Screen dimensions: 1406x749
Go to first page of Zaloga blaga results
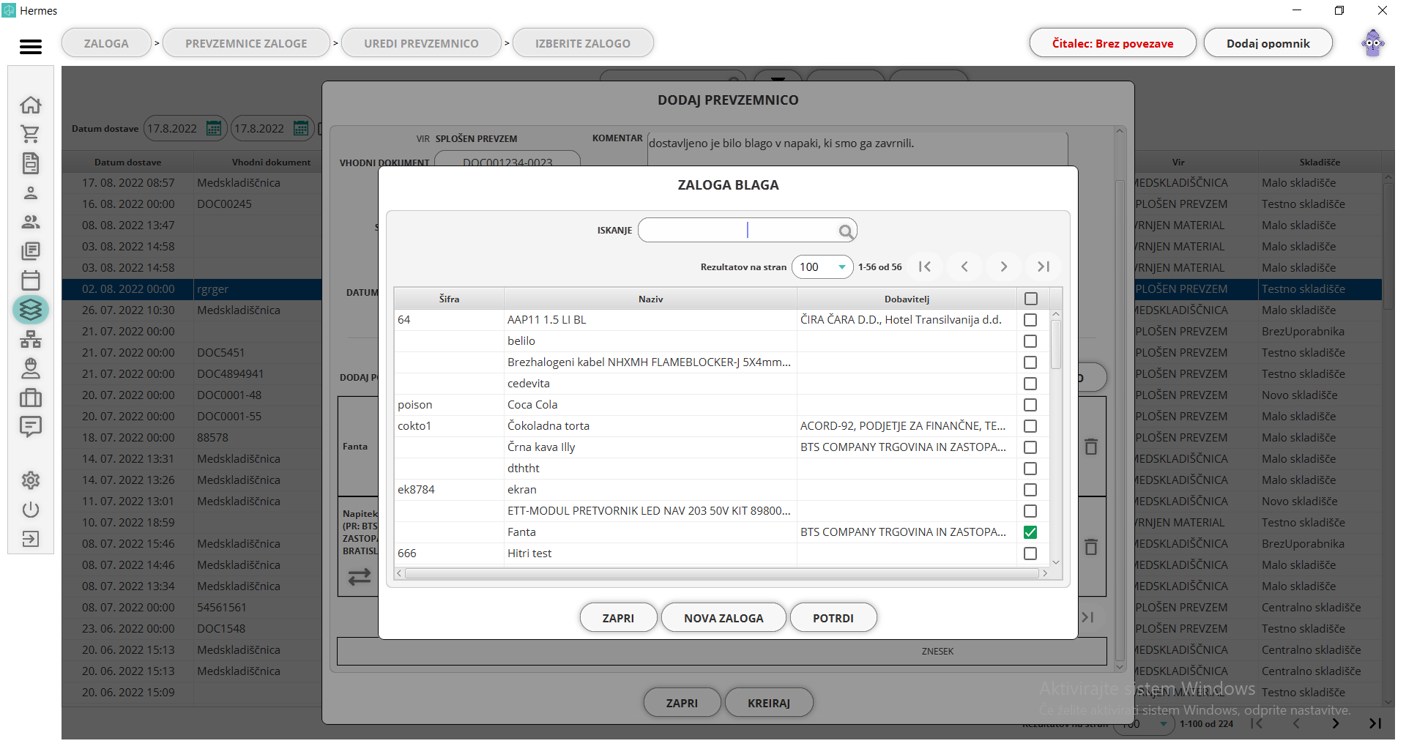(x=925, y=267)
